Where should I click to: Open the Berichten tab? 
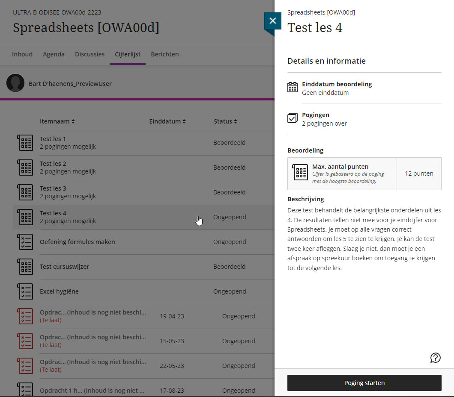pos(165,54)
